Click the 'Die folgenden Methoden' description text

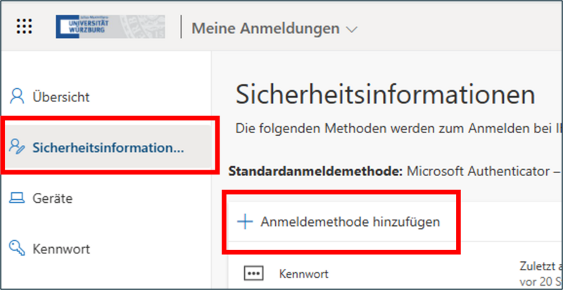click(x=394, y=129)
